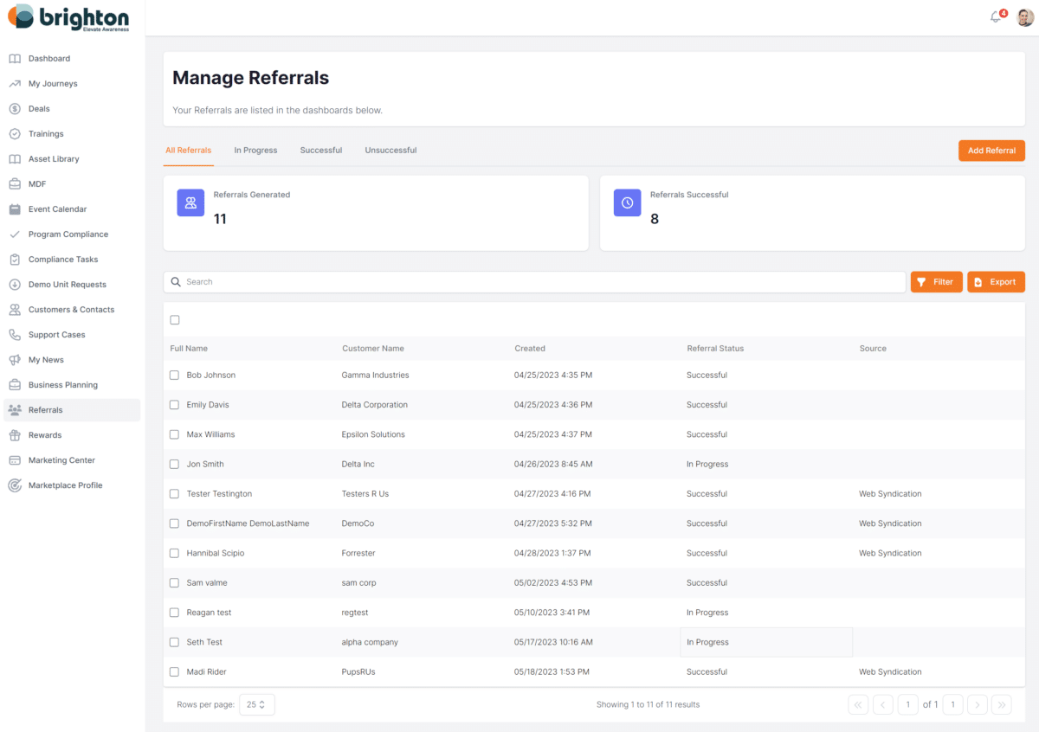Viewport: 1039px width, 732px height.
Task: Open the rows per page selector
Action: coord(256,704)
